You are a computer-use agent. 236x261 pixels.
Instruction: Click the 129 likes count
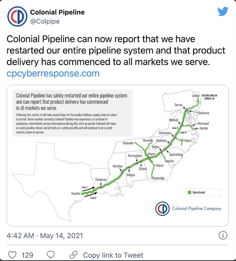(27, 255)
